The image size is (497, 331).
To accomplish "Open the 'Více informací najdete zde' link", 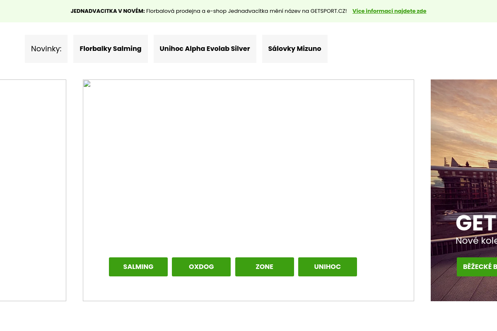I will pos(389,11).
